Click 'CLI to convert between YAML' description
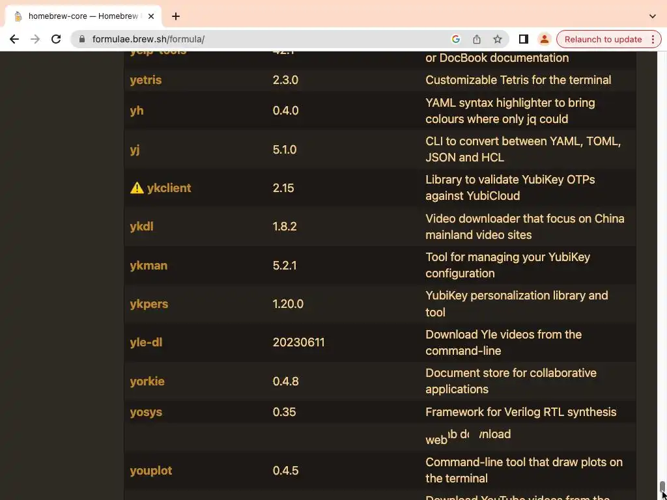The image size is (667, 500). tap(523, 149)
